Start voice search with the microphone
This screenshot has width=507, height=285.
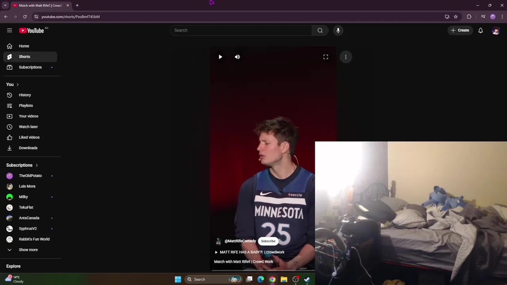click(x=338, y=30)
